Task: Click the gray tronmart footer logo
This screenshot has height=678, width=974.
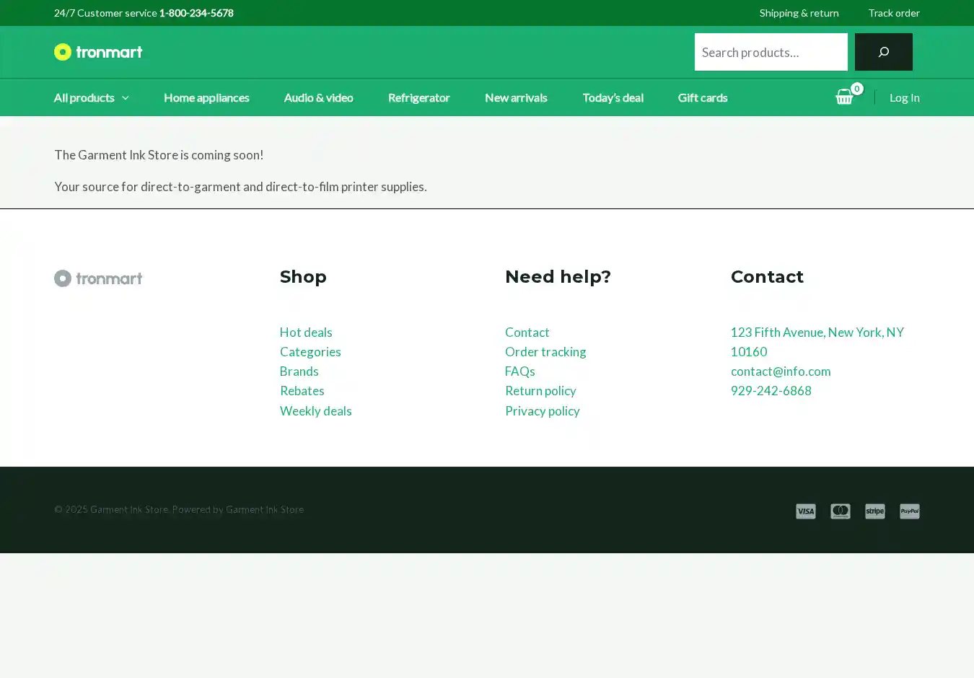Action: tap(98, 278)
